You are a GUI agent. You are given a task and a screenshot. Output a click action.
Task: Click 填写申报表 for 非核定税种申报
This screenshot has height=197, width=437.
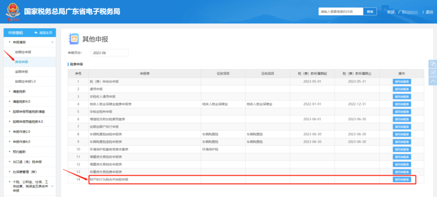[x=402, y=112]
